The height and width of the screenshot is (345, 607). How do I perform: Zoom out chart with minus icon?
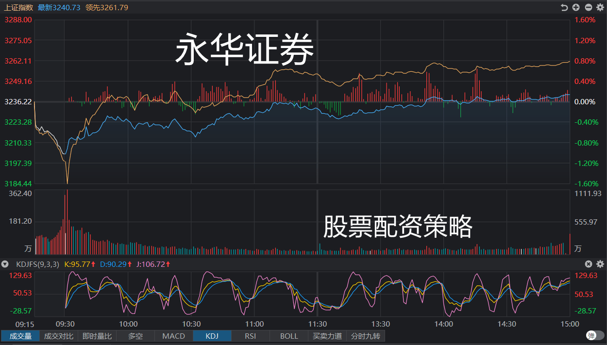coord(588,7)
